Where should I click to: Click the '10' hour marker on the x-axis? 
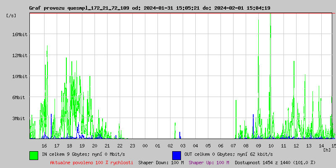271,145
